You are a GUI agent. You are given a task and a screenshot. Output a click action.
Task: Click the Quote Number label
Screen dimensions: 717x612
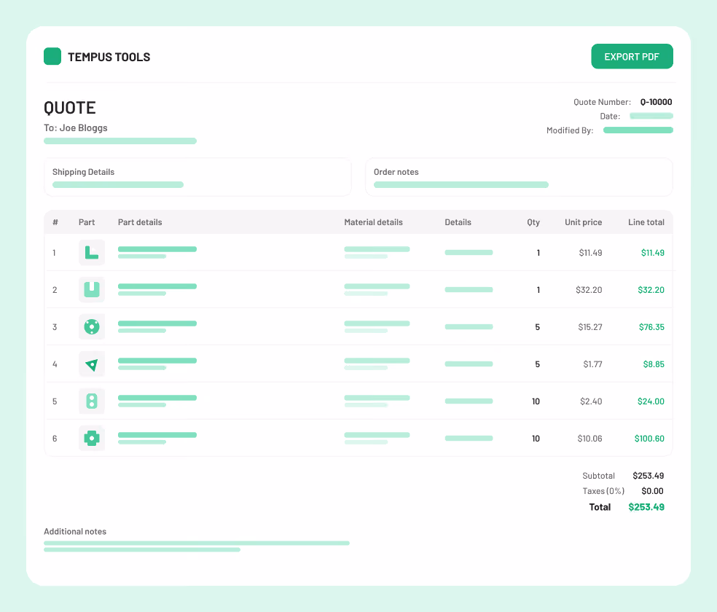tap(602, 102)
